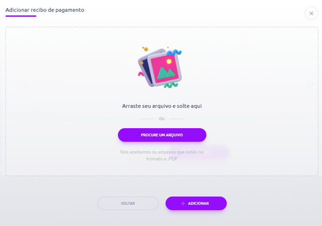
Task: Close the payment receipt dialog with X
Action: coord(311,14)
